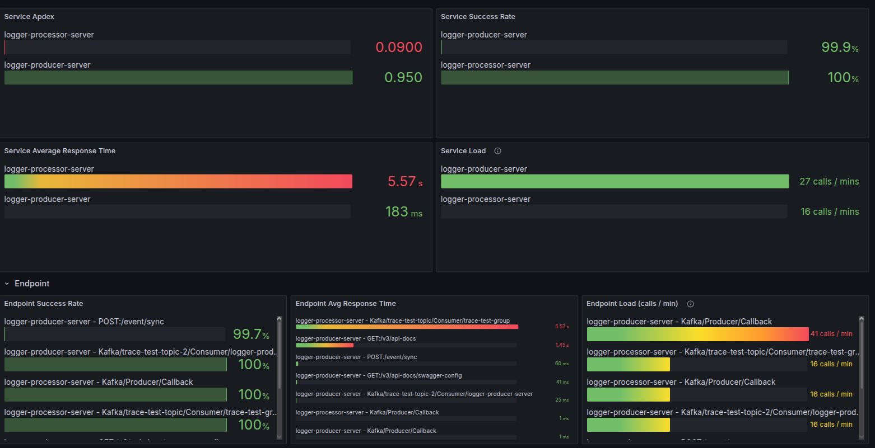Screen dimensions: 875x448
Task: Click the 41 calls / min gradient bar
Action: click(x=698, y=334)
